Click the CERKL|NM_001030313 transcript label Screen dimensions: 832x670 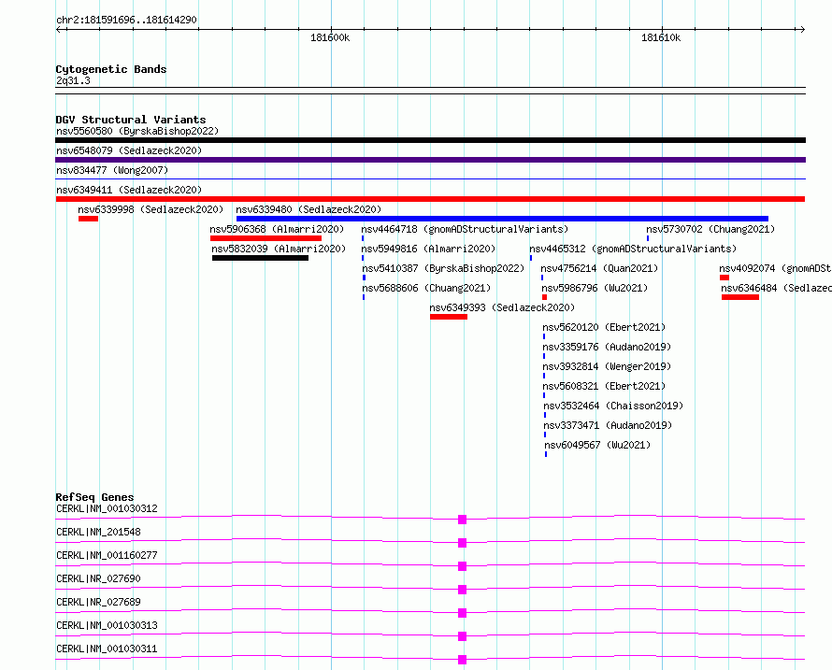[107, 625]
